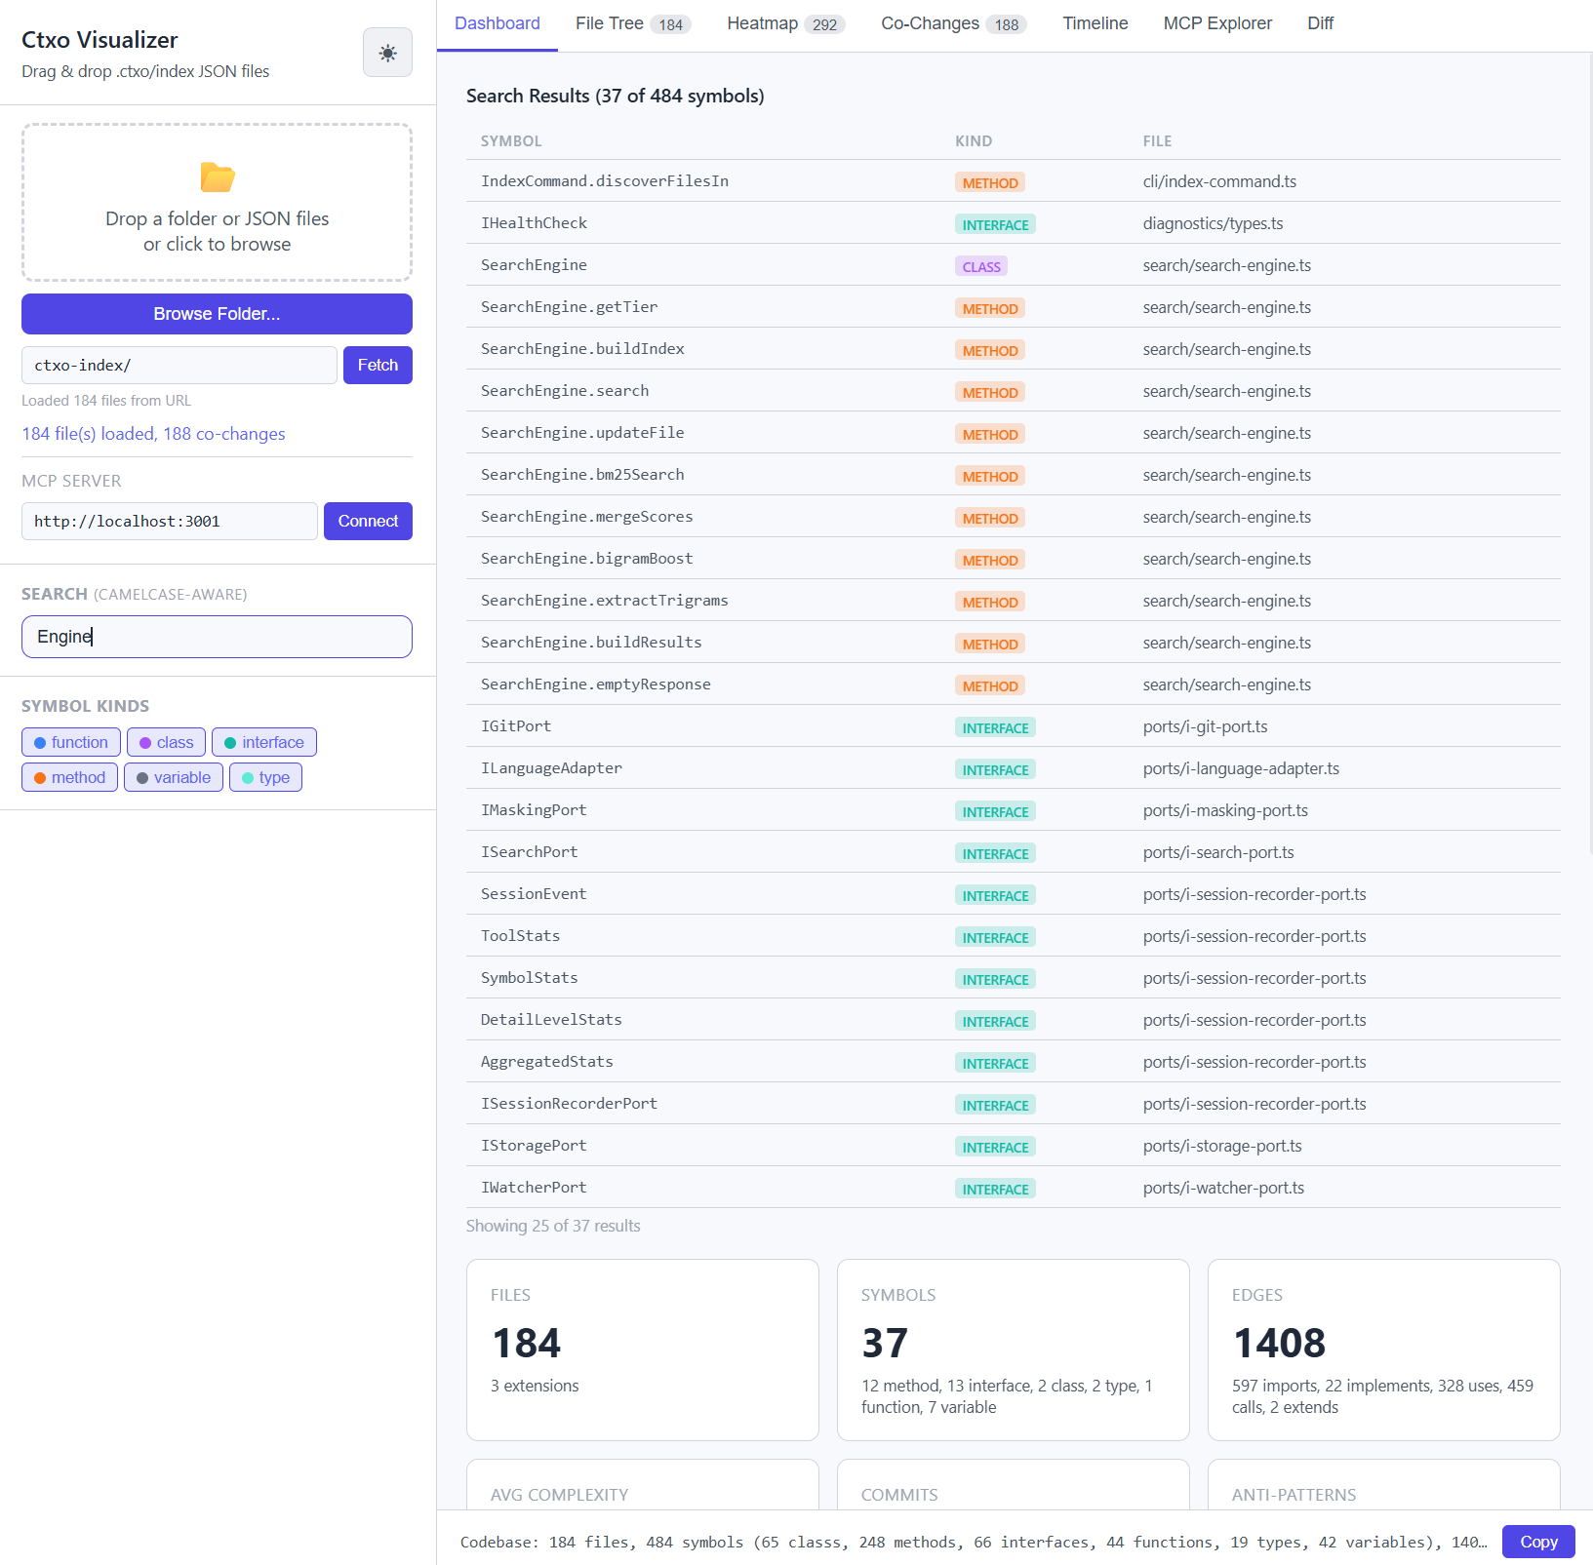Toggle the class symbol kind filter

coord(166,742)
